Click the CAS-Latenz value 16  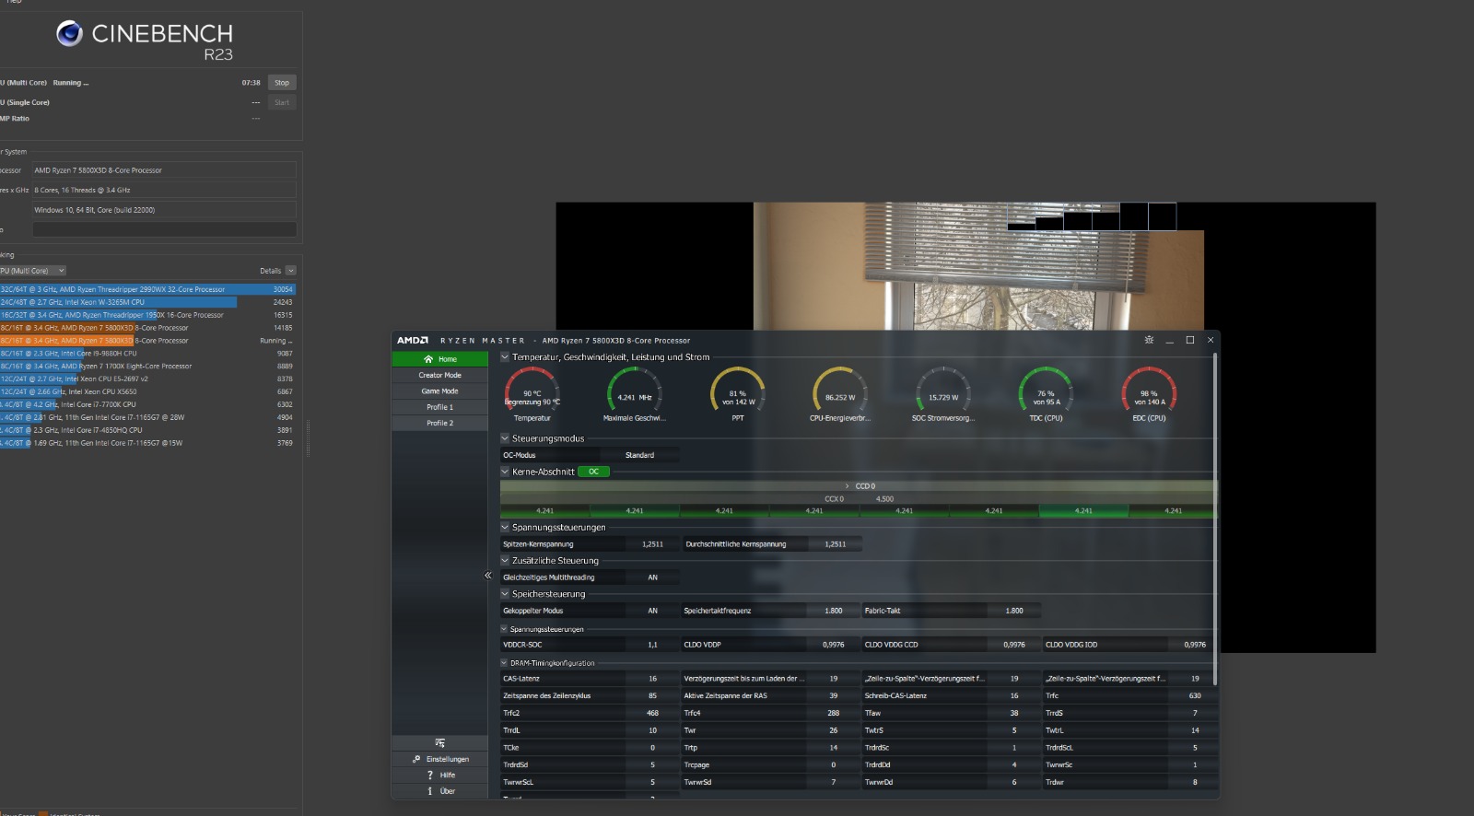pos(652,679)
